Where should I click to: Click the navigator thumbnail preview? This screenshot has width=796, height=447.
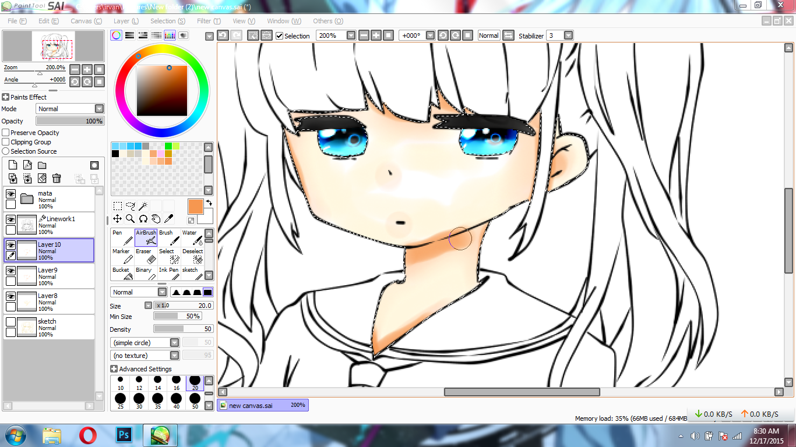[x=54, y=46]
